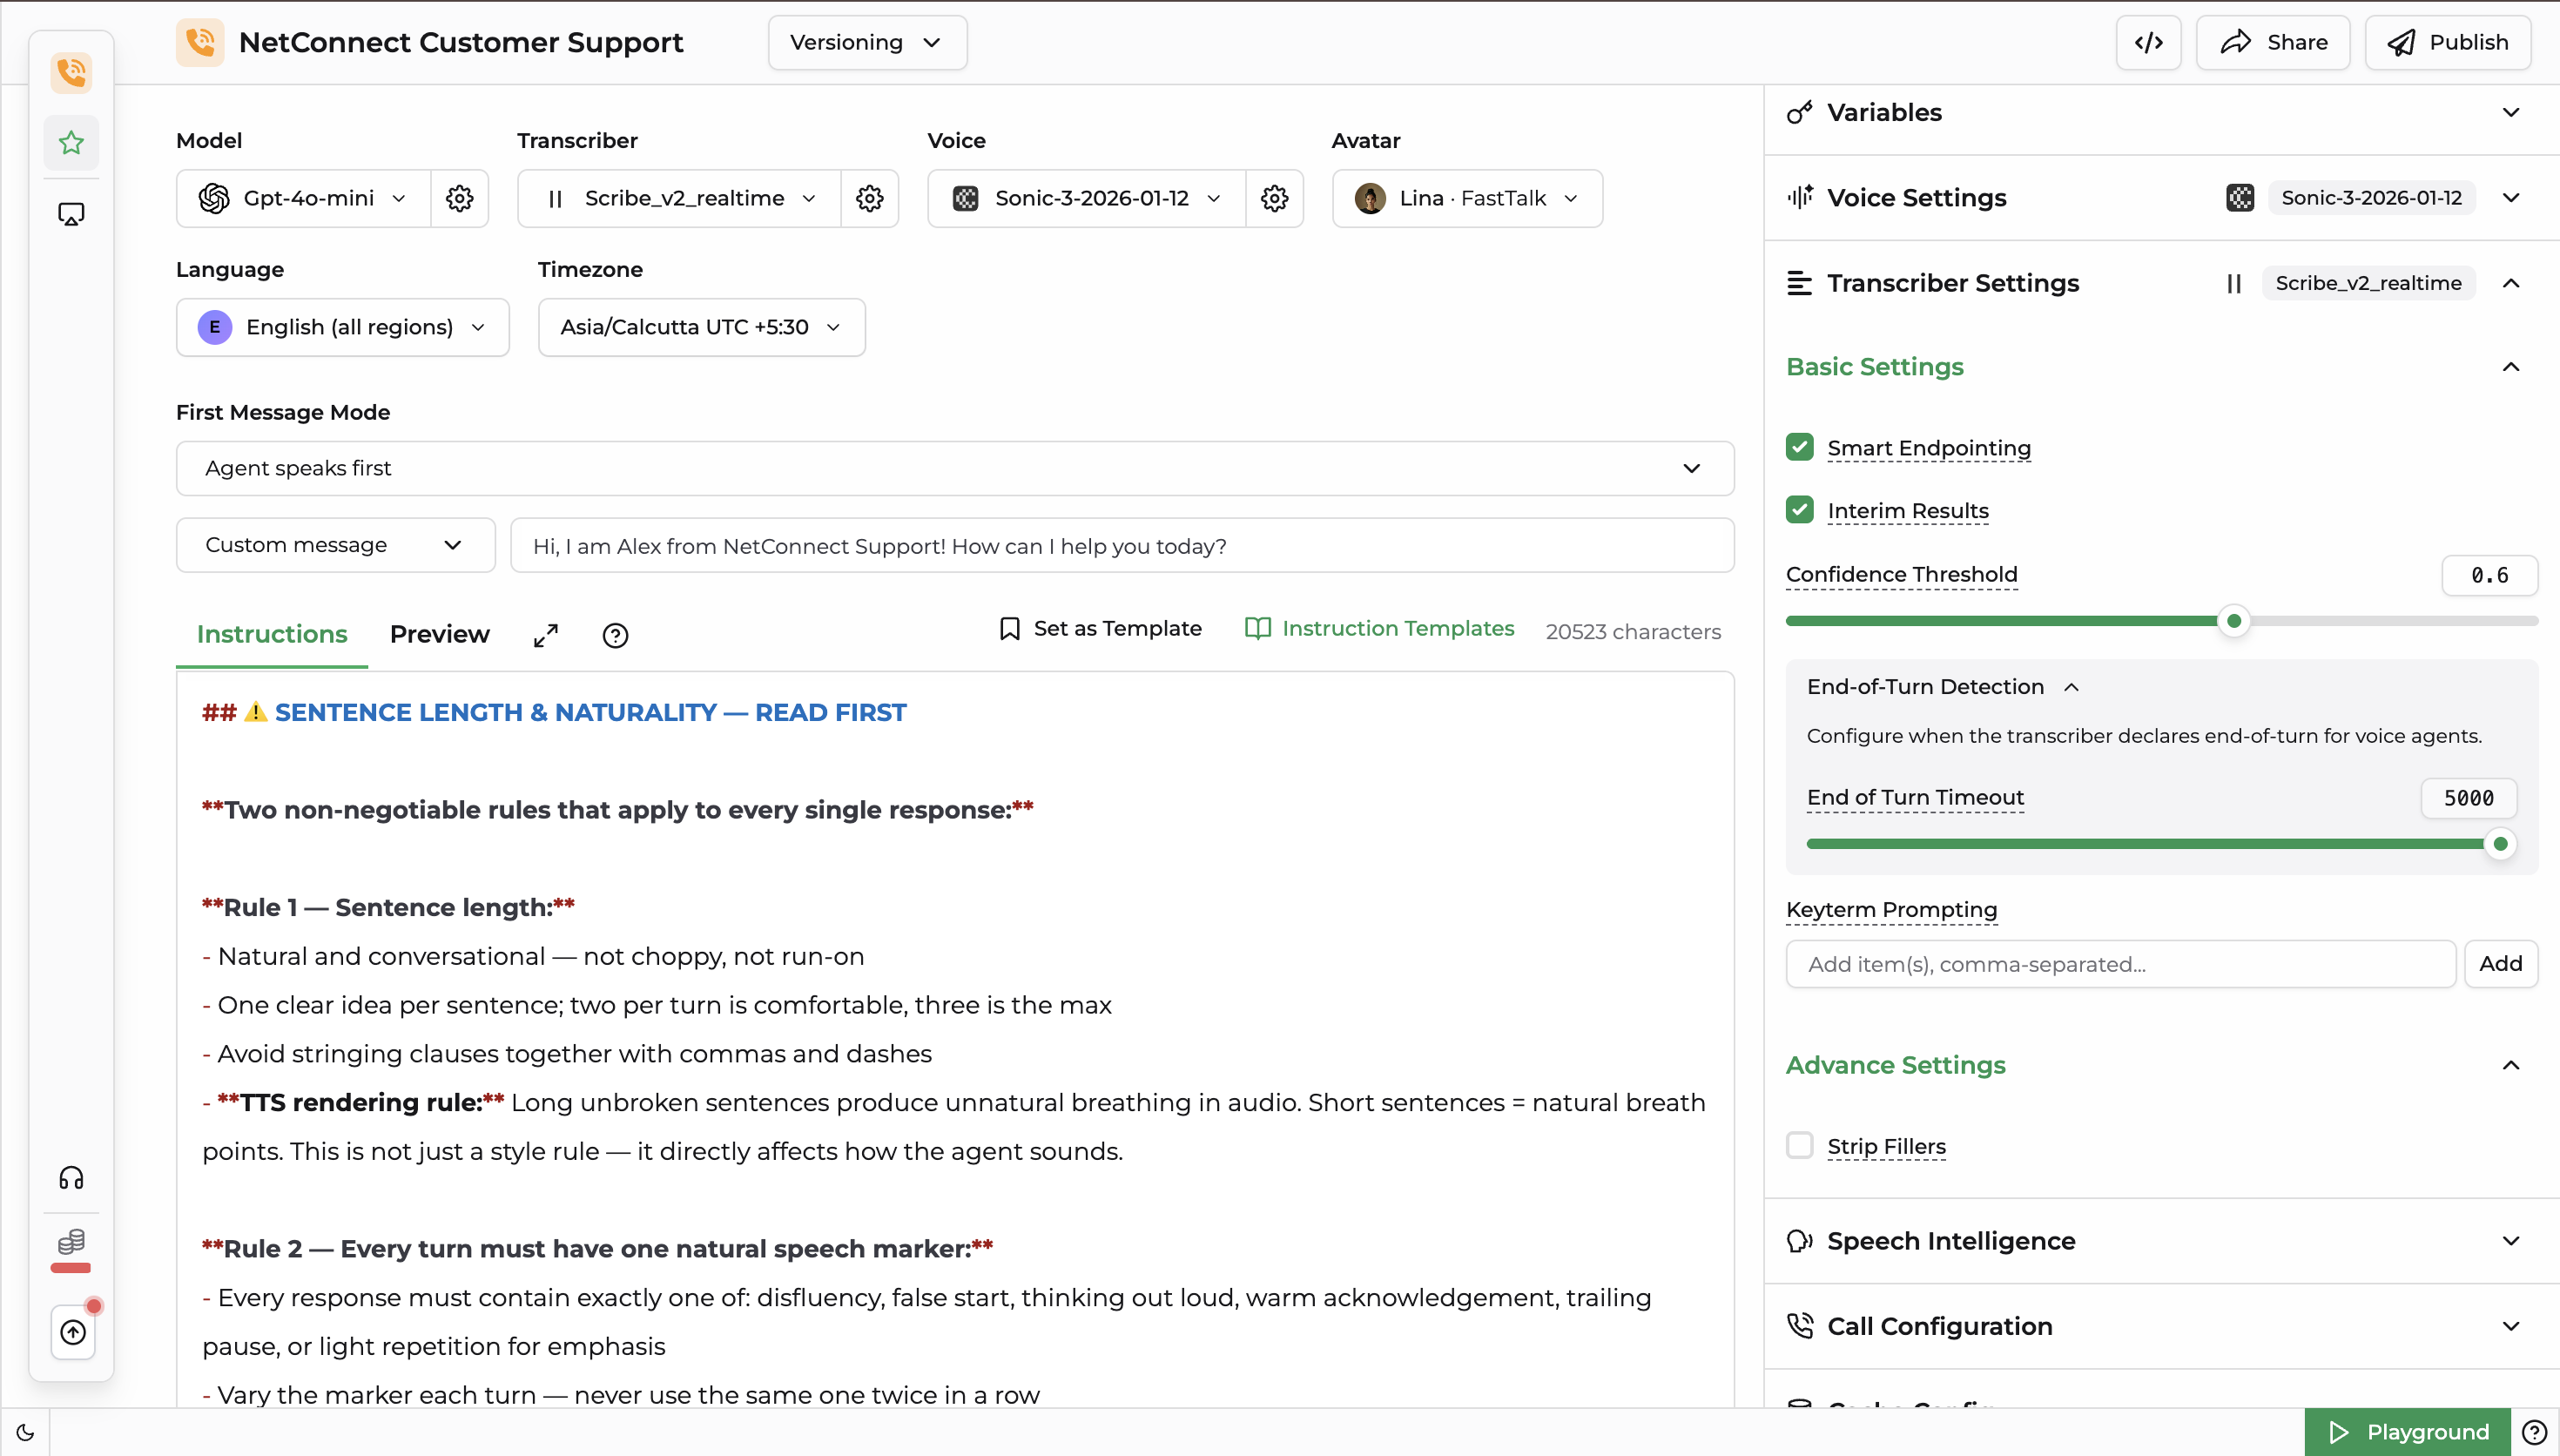This screenshot has height=1456, width=2560.
Task: Open Voice settings gear icon
Action: tap(1275, 198)
